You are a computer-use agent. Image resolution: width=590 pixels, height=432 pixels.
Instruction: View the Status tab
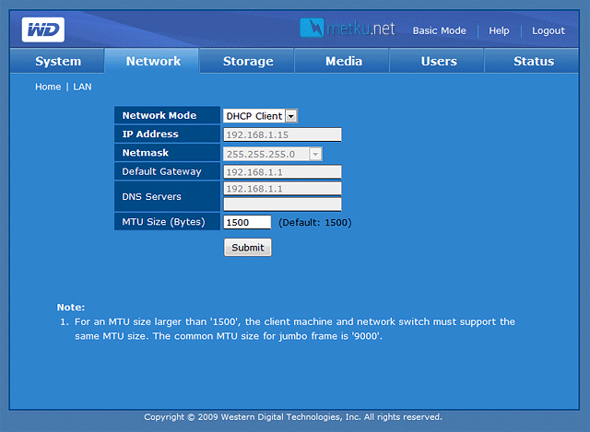coord(534,61)
